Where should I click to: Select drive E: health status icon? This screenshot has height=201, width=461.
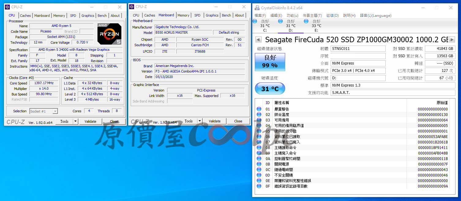[x=306, y=21]
